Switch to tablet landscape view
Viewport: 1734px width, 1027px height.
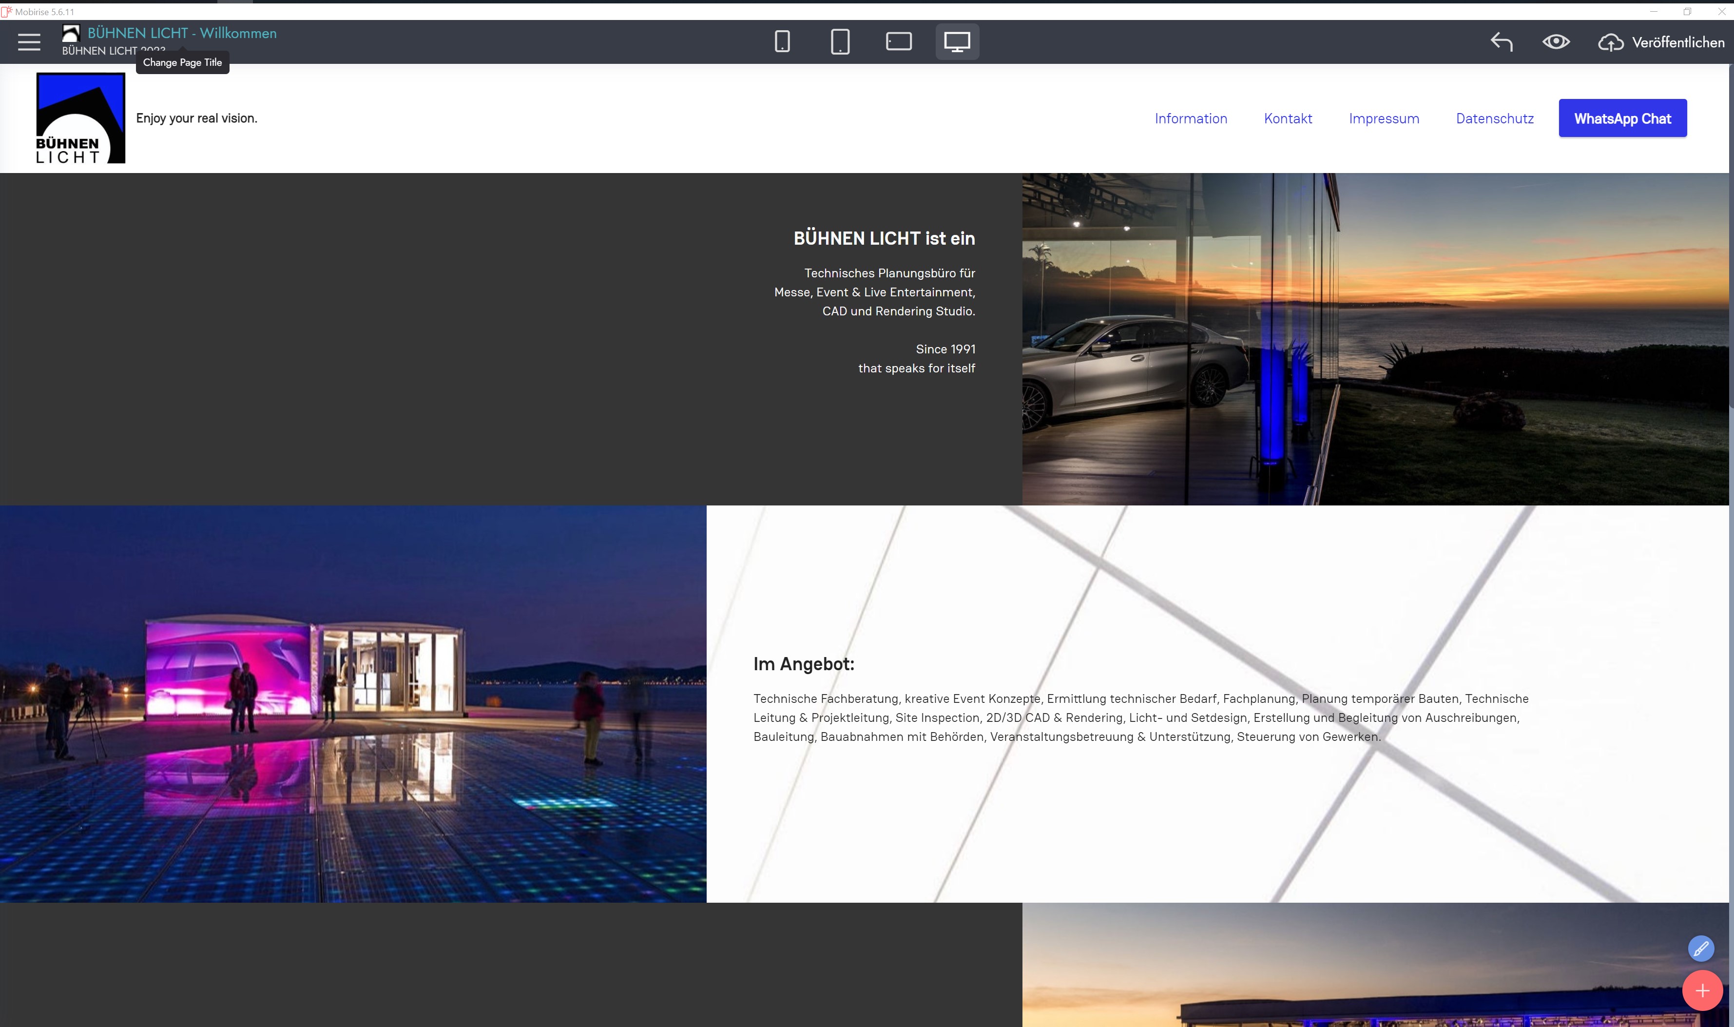pyautogui.click(x=898, y=42)
